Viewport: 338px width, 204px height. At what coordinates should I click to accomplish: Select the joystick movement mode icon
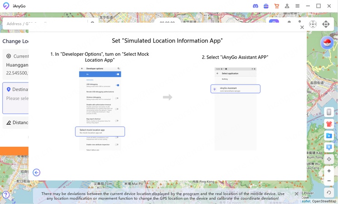(326, 24)
